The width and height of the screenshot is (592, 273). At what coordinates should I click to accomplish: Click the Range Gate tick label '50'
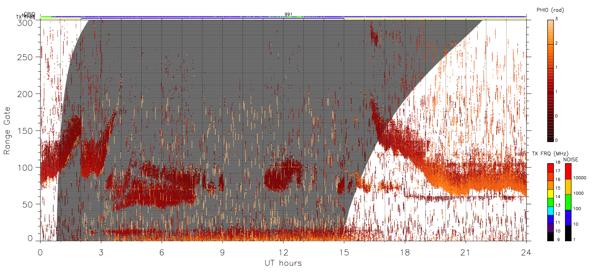point(28,204)
